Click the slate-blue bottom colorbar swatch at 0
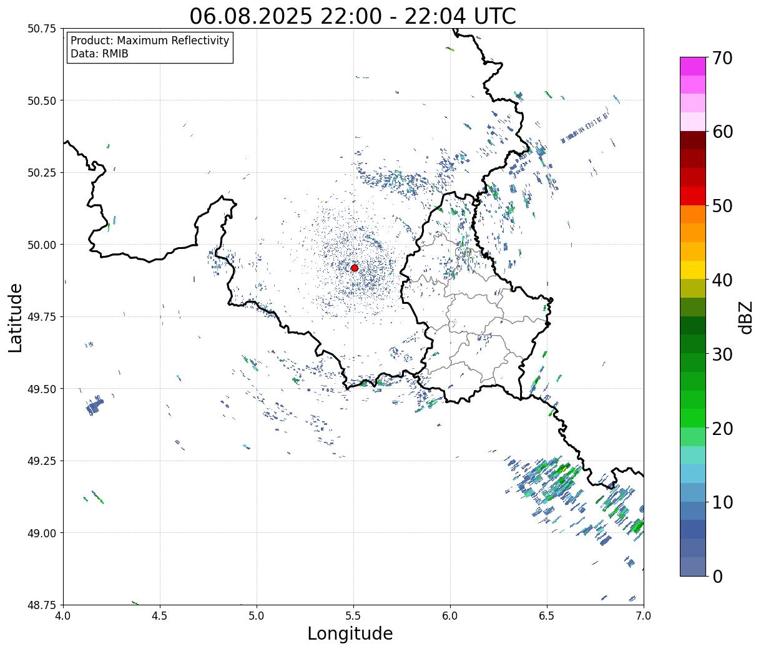 [x=693, y=566]
